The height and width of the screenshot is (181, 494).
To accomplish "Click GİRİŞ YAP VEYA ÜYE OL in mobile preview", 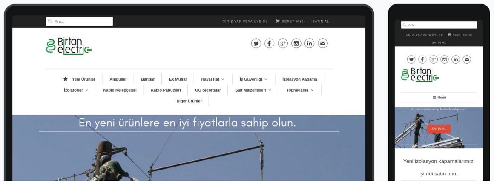I will click(x=425, y=35).
